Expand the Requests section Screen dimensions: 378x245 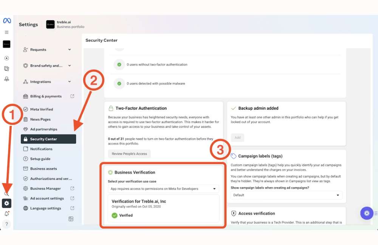(x=70, y=49)
